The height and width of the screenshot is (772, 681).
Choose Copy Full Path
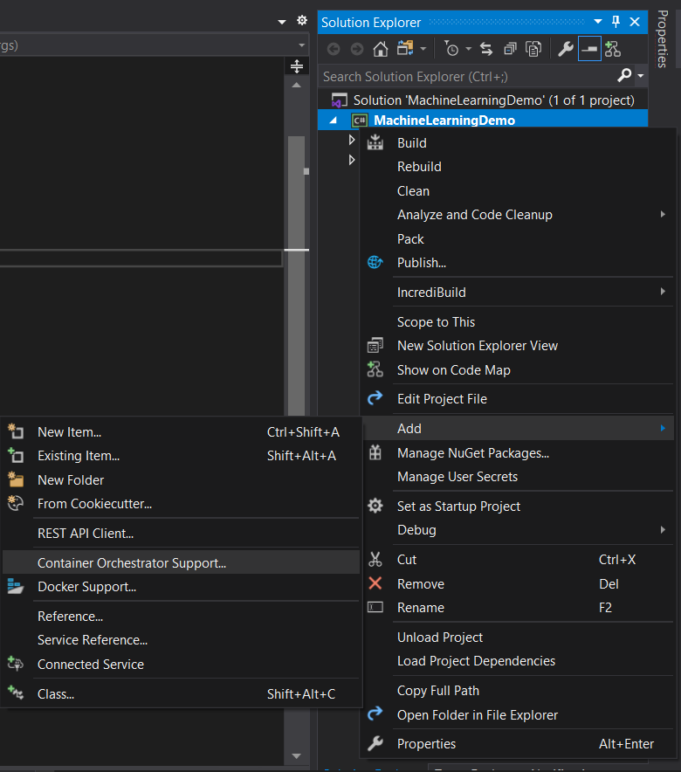pyautogui.click(x=518, y=690)
